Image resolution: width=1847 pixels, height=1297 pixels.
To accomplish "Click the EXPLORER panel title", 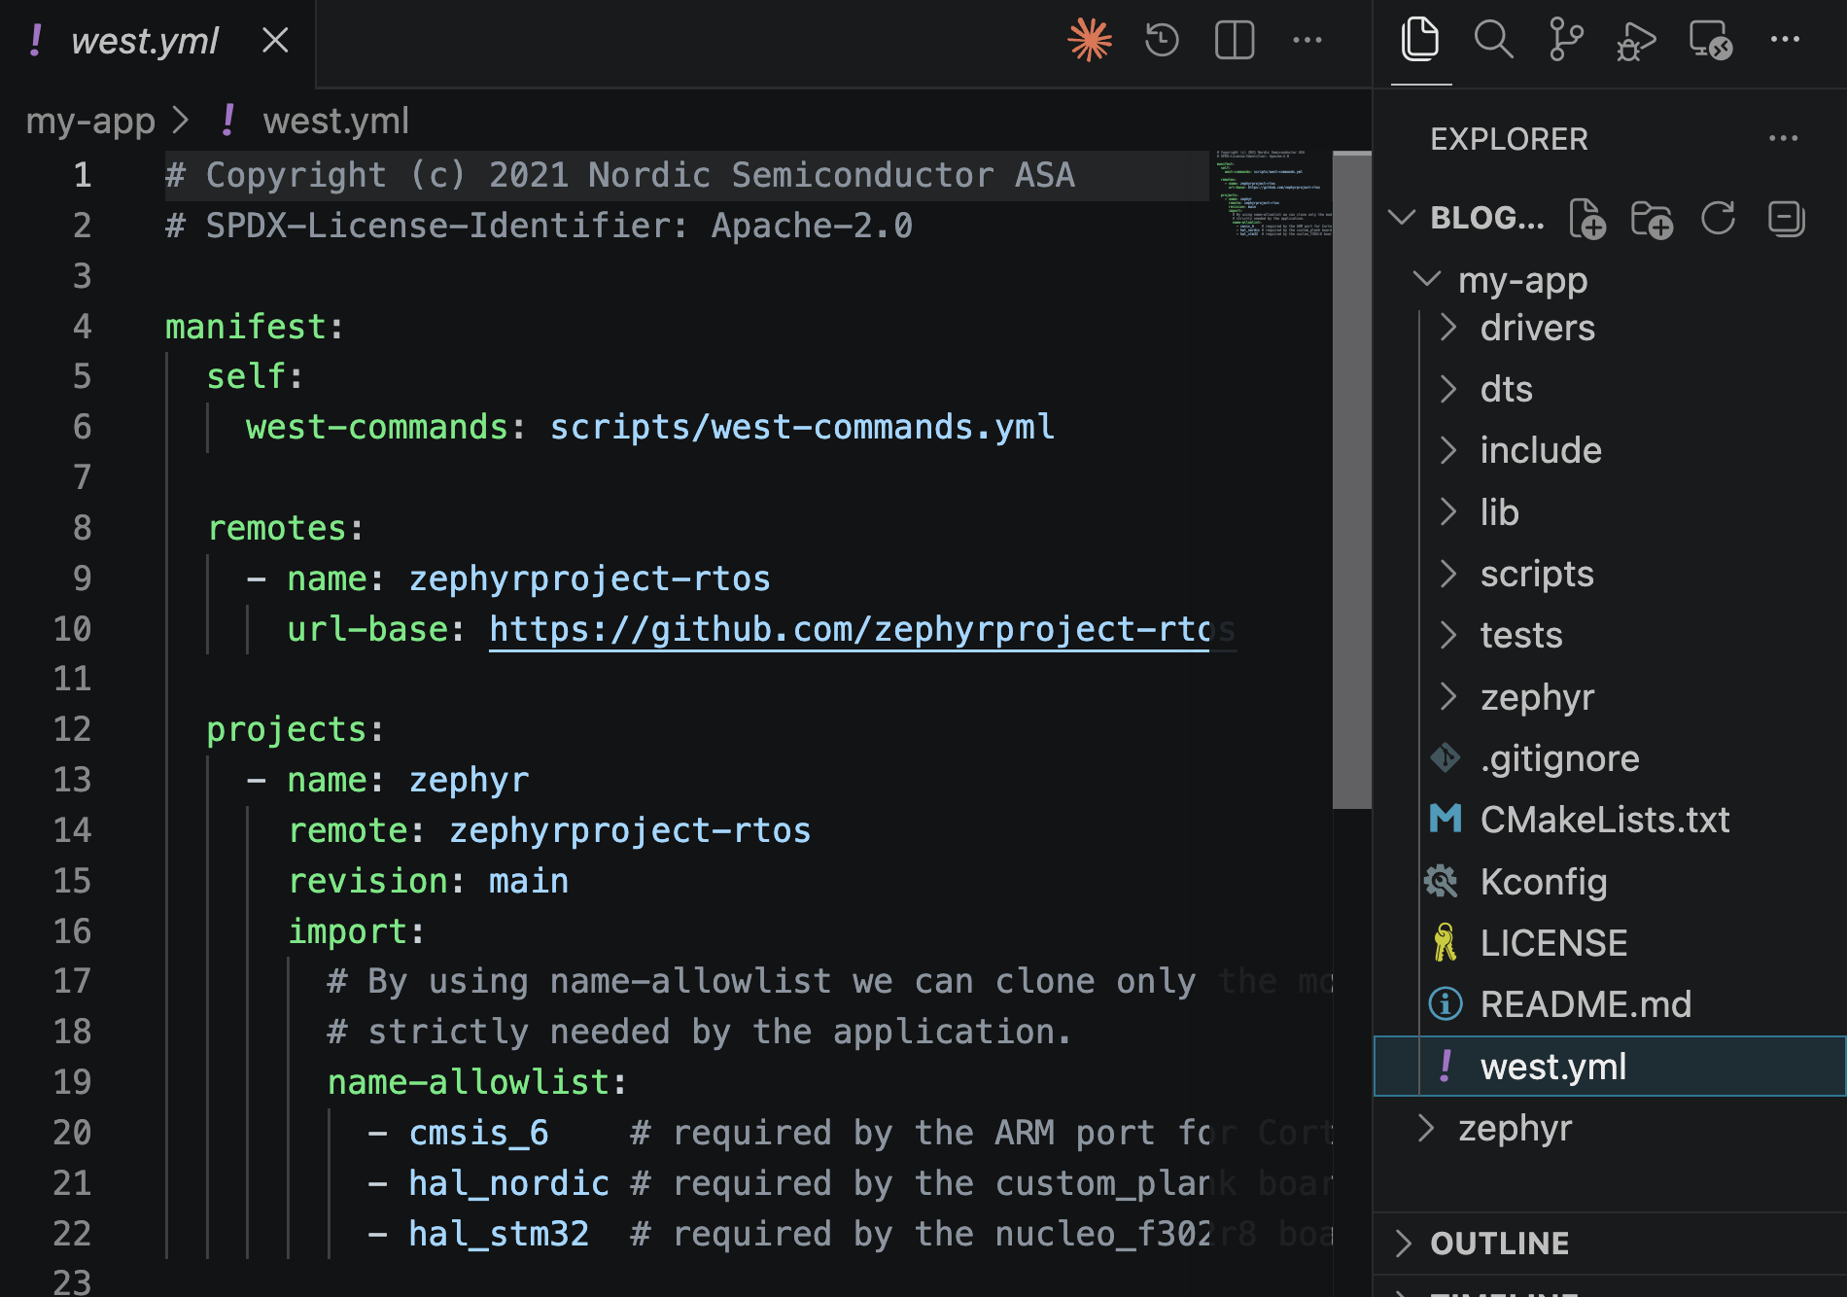I will pos(1509,139).
